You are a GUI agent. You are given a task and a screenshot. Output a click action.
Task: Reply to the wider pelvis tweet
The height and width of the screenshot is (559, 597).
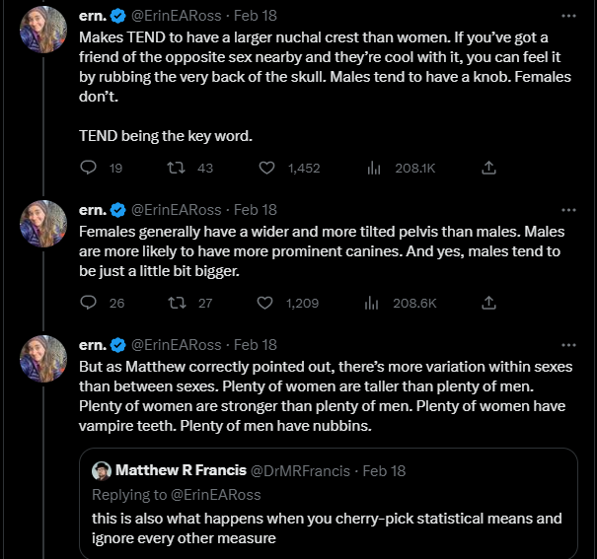[89, 303]
